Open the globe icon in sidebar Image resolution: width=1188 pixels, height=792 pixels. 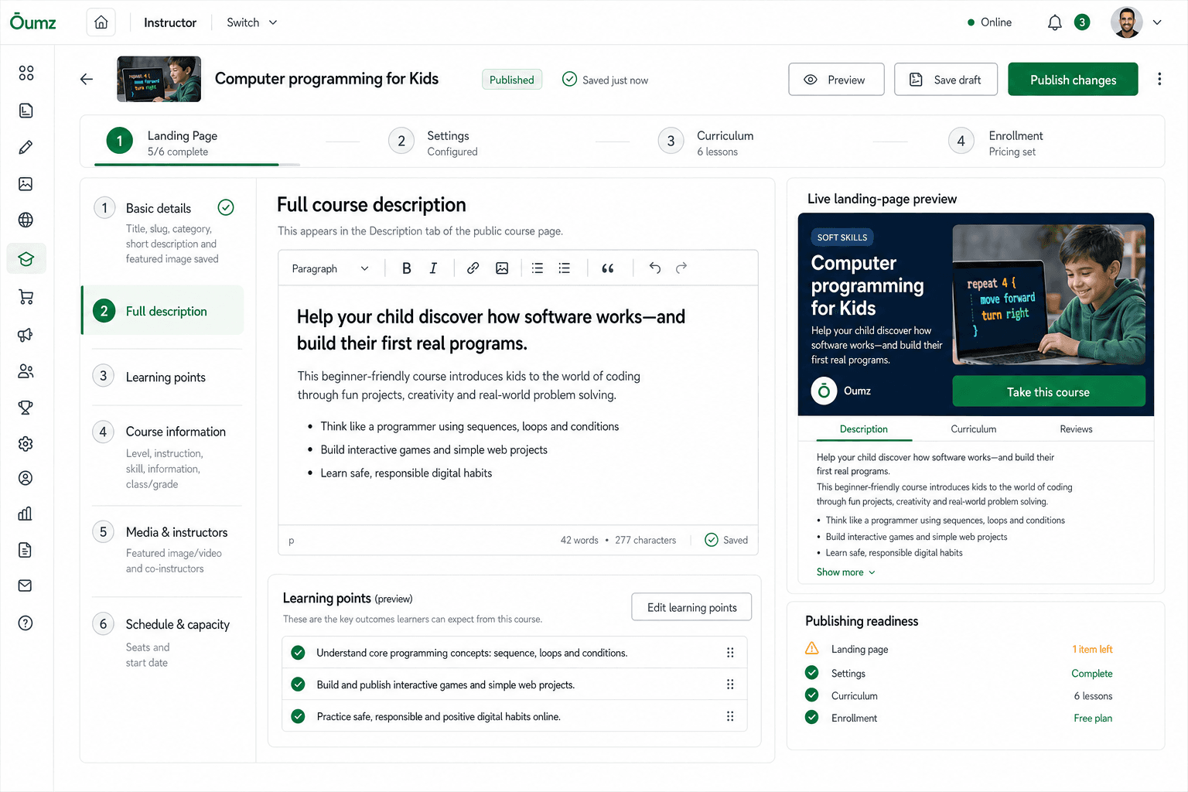26,220
